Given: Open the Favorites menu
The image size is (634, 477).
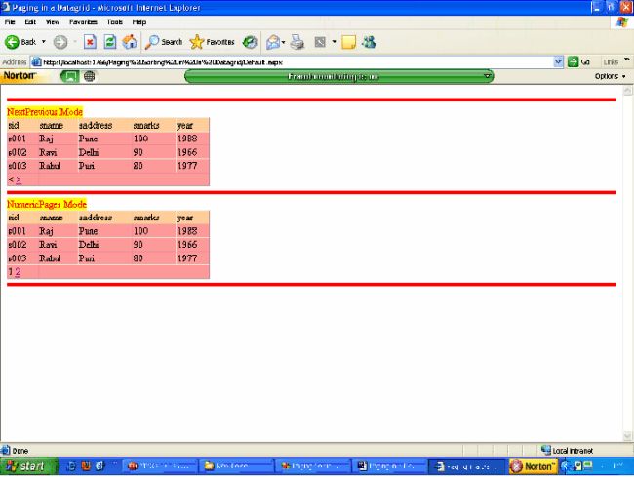Looking at the screenshot, I should click(x=83, y=22).
